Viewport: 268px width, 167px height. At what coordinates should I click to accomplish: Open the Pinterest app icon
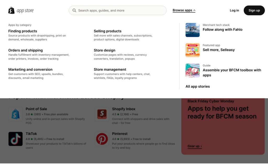102,139
